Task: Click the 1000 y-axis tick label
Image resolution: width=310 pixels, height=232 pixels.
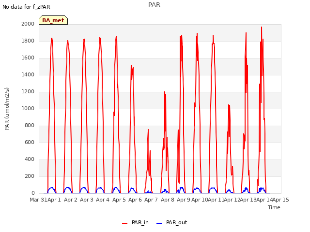Action: 28,108
